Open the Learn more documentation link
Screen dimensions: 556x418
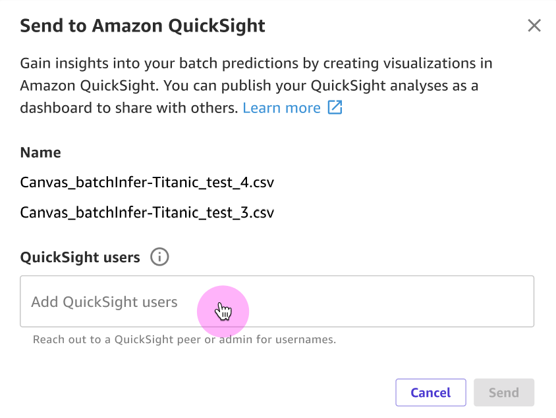click(x=281, y=107)
